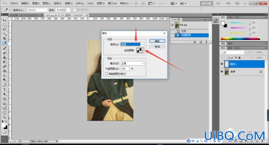
Task: Open the 文件(F) menu
Action: pyautogui.click(x=14, y=3)
